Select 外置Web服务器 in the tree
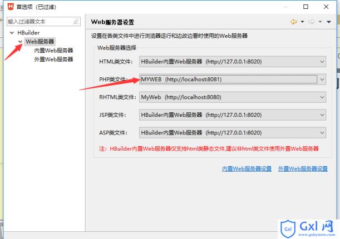The image size is (340, 239). point(53,59)
